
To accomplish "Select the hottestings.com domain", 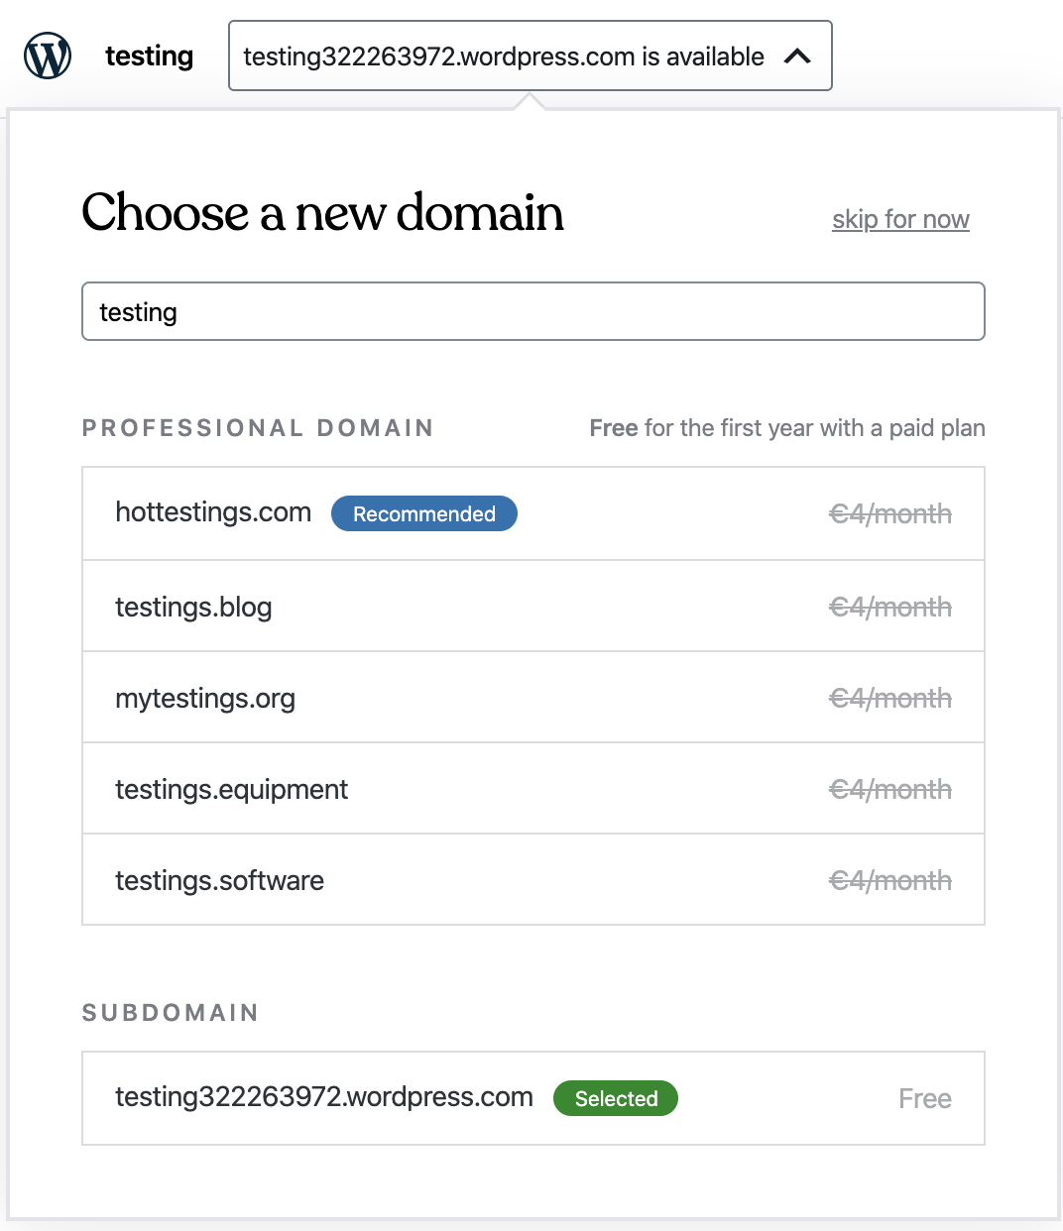I will [533, 513].
